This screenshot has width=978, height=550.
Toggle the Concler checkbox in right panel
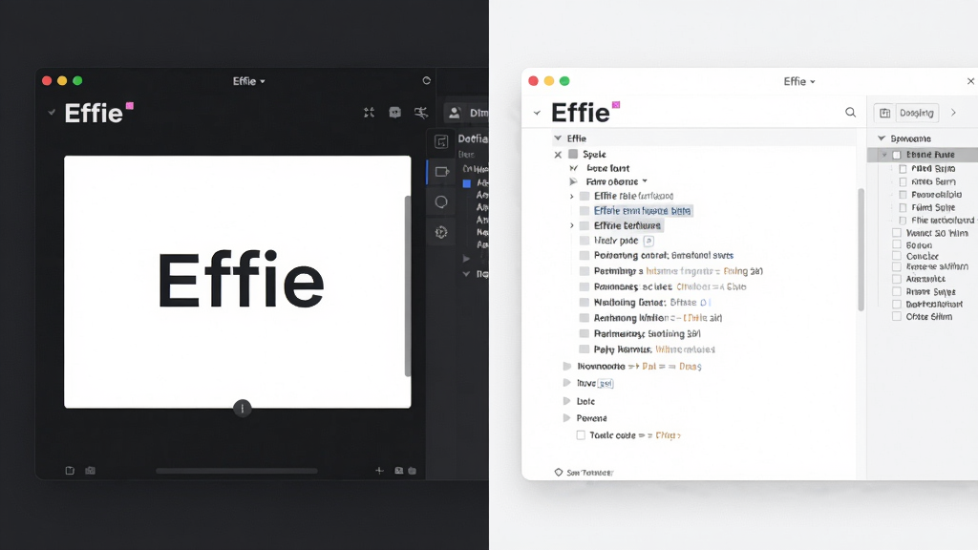point(896,256)
